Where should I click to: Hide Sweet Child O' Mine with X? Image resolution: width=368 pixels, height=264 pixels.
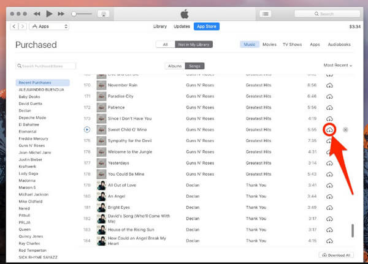(345, 130)
